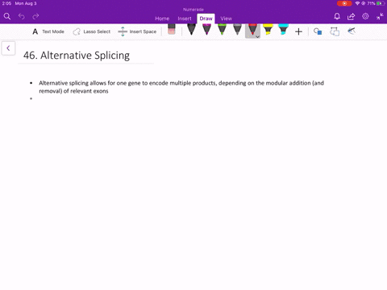This screenshot has height=290, width=387.
Task: Click the Numerade notebook title
Action: coord(193,10)
